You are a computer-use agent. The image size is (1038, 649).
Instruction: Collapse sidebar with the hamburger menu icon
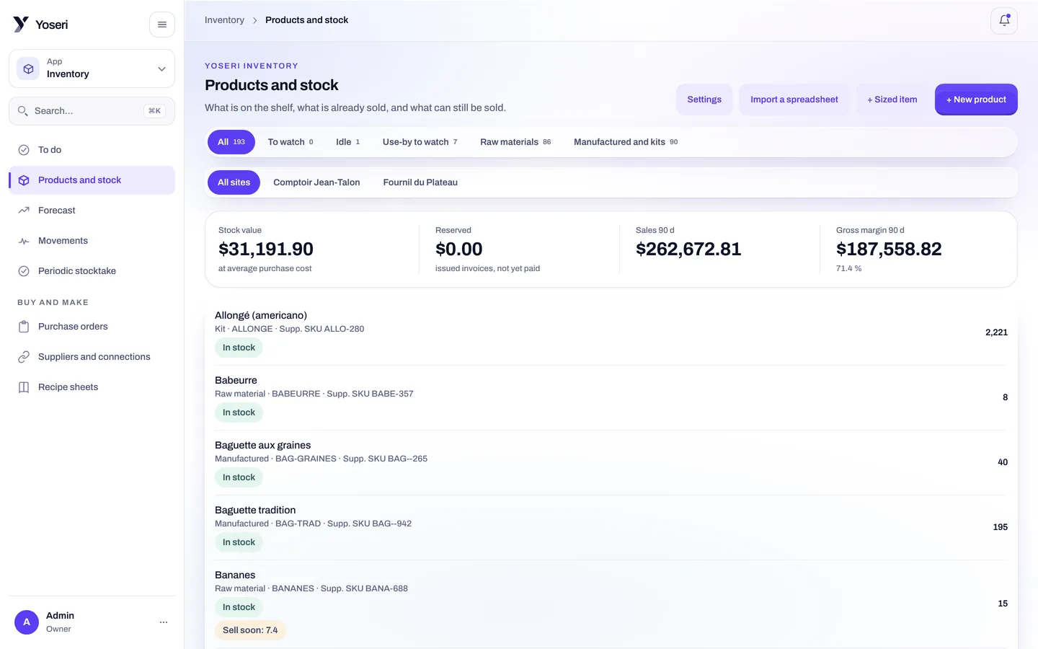[x=162, y=25]
